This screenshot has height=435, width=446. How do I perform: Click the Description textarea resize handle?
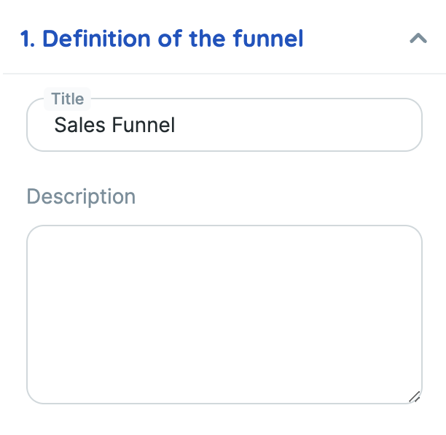pyautogui.click(x=415, y=397)
